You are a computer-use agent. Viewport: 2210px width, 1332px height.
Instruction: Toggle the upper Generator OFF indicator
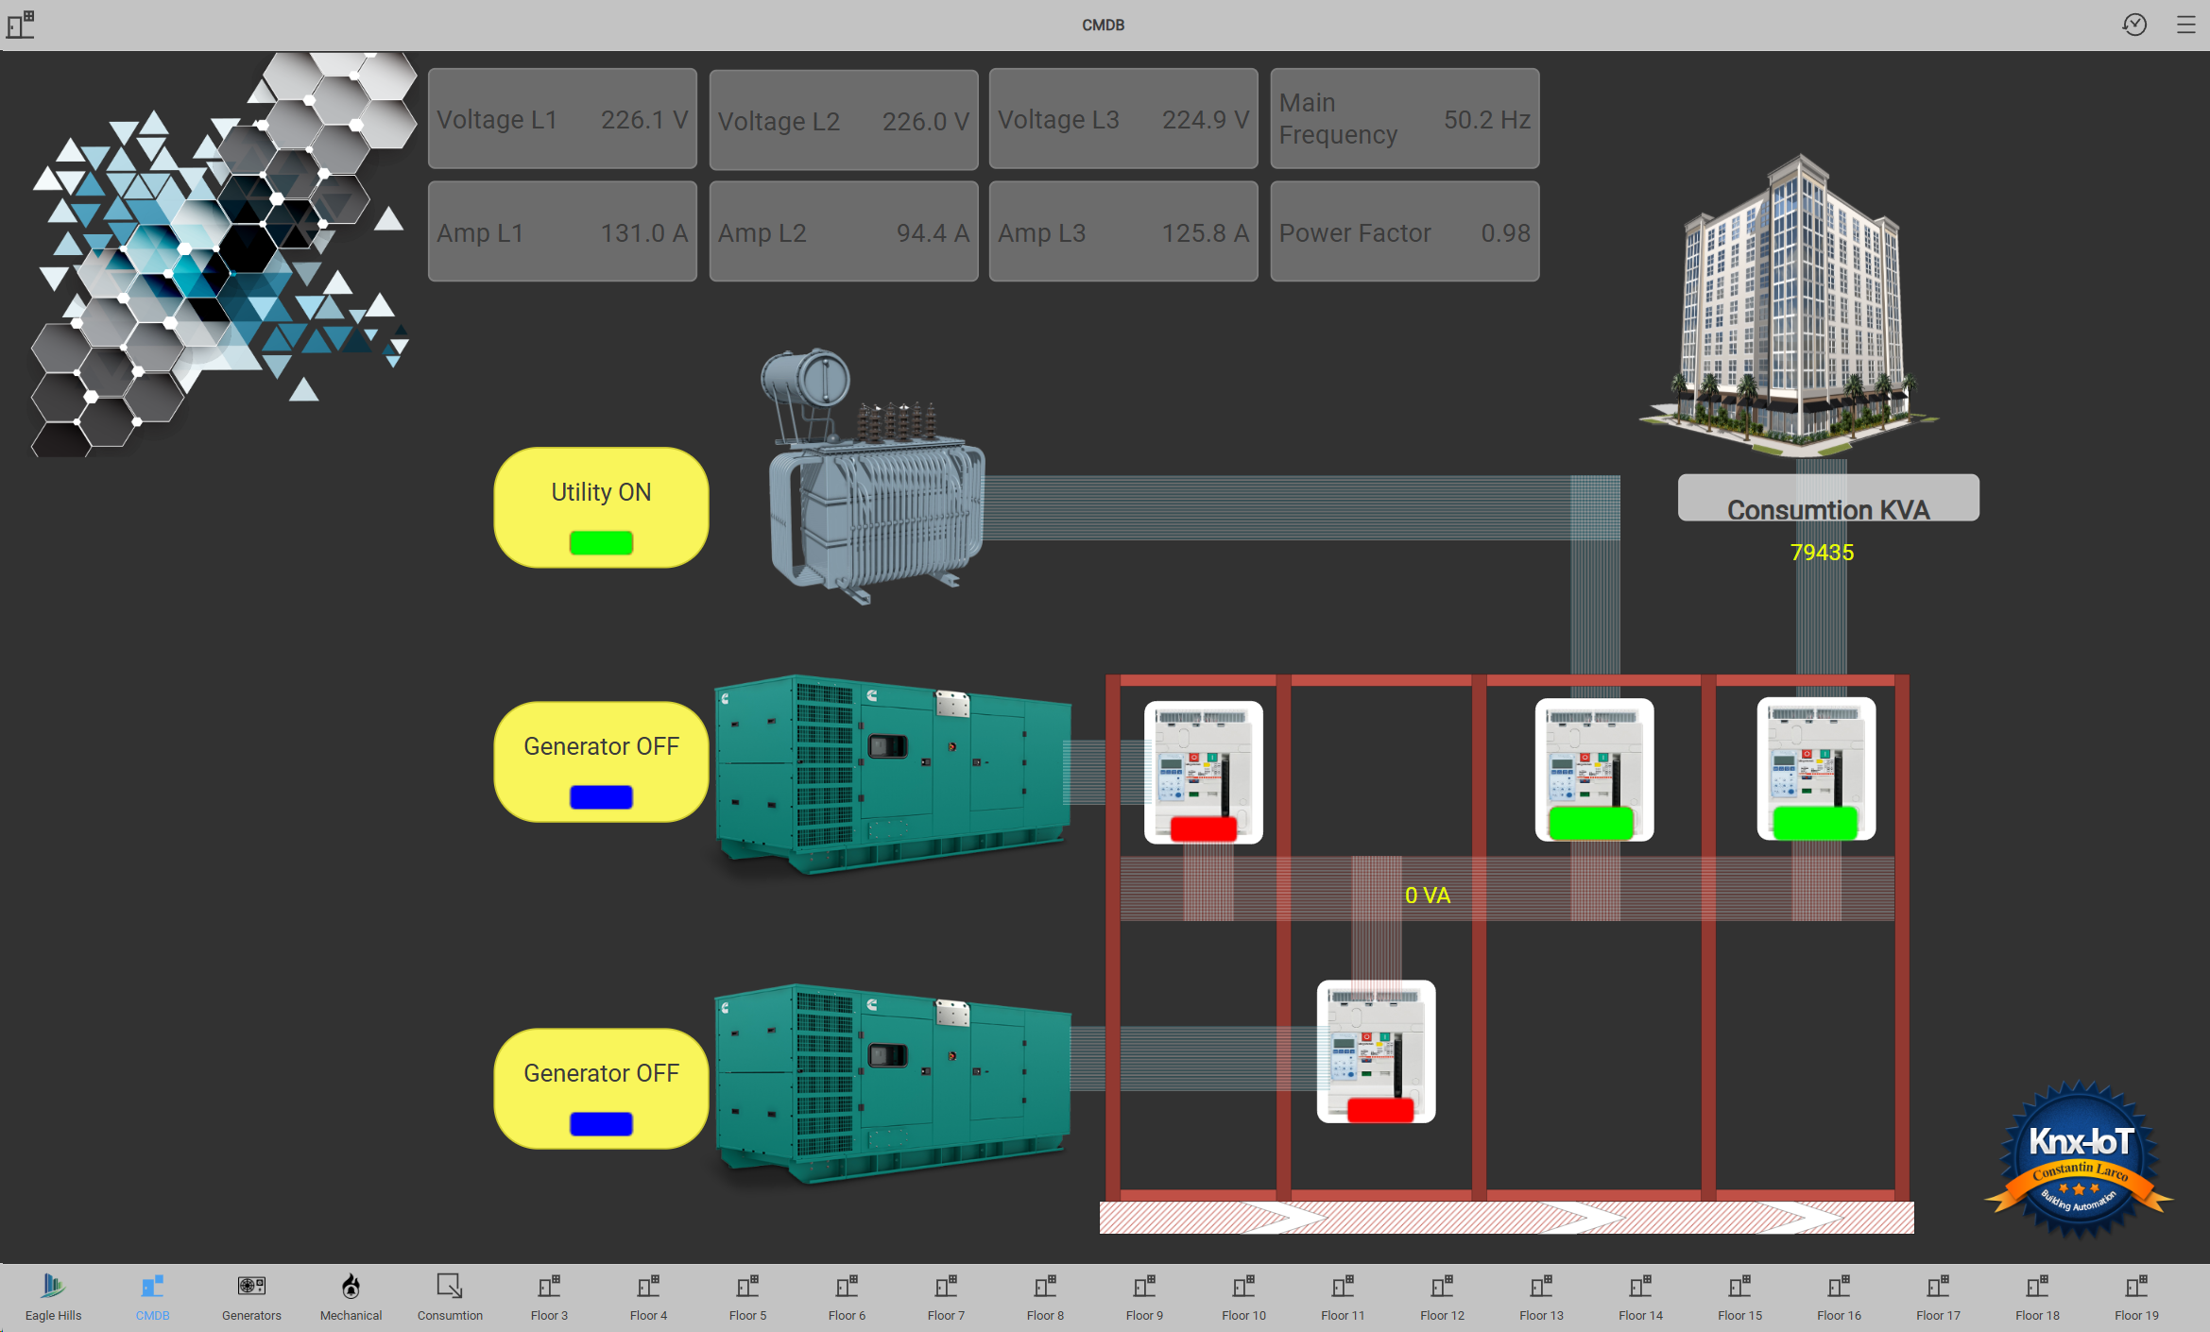[601, 796]
